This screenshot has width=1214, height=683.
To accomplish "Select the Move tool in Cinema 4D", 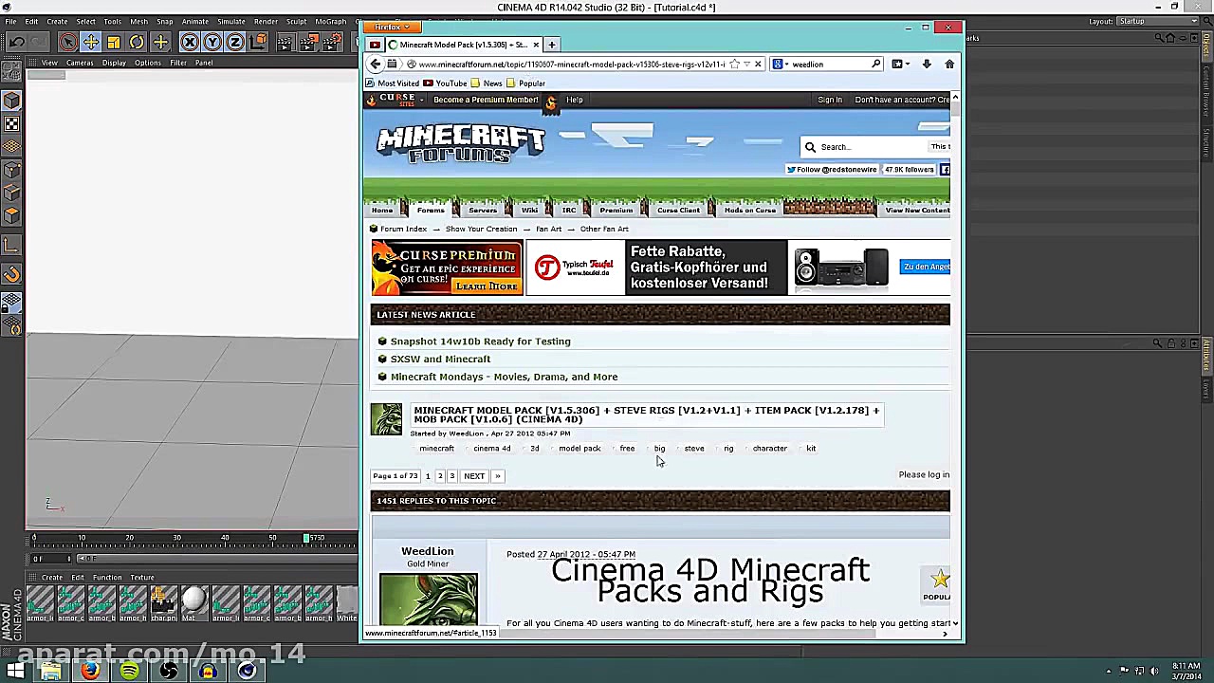I will pyautogui.click(x=91, y=41).
